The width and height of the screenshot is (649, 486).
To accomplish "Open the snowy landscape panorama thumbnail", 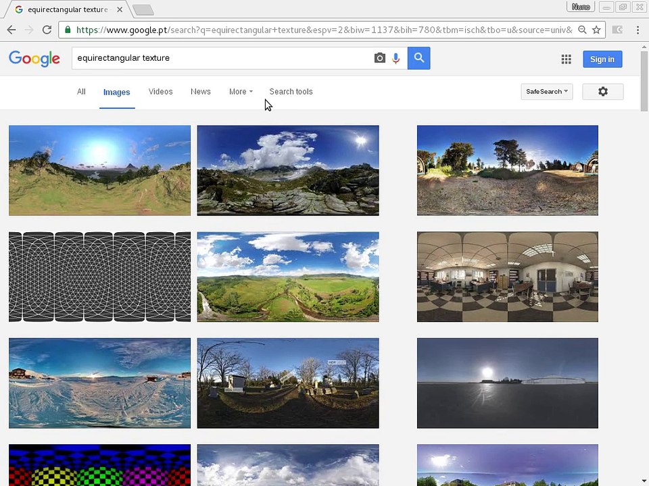I will [100, 383].
